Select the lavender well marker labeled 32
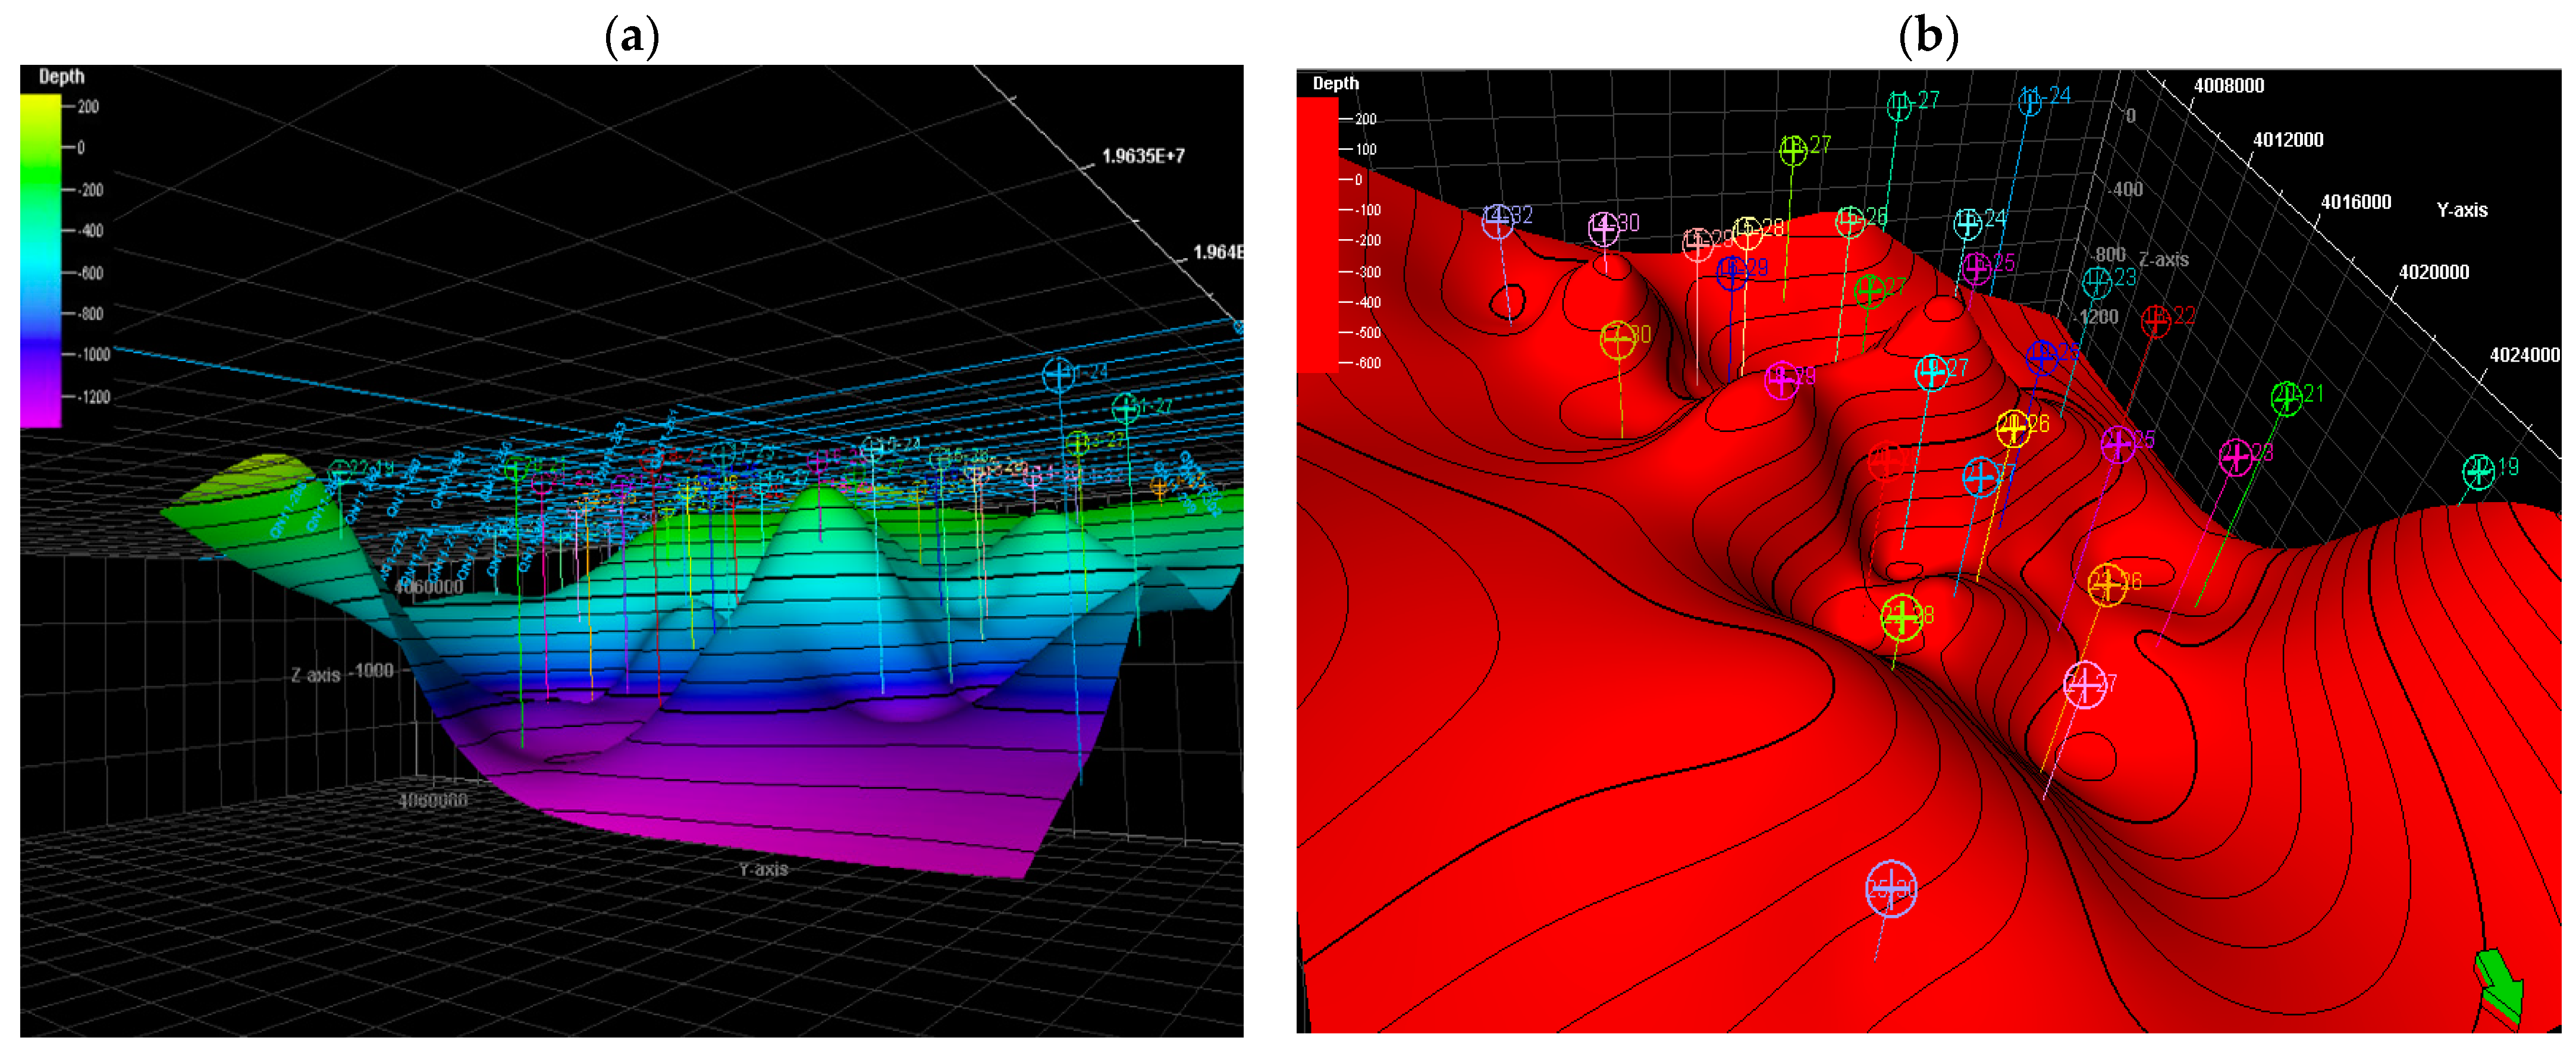 coord(1497,221)
